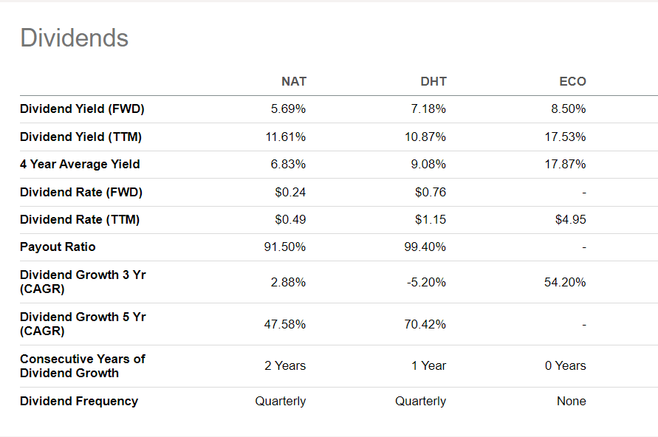Screen dimensions: 658x437
Task: Select the Payout Ratio row label
Action: (58, 247)
